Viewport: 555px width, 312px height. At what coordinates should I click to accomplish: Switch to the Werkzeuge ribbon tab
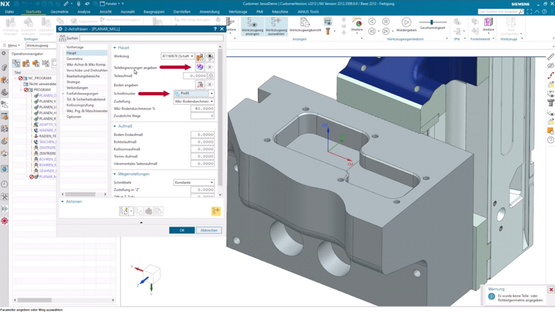(238, 12)
